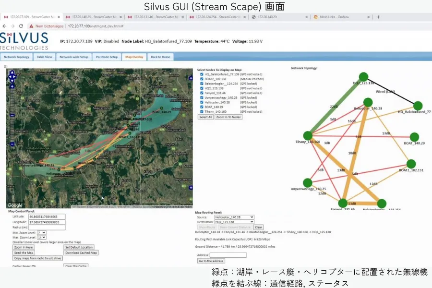Click the Vonyarcvashegy_140.25 topology node

(x=308, y=183)
